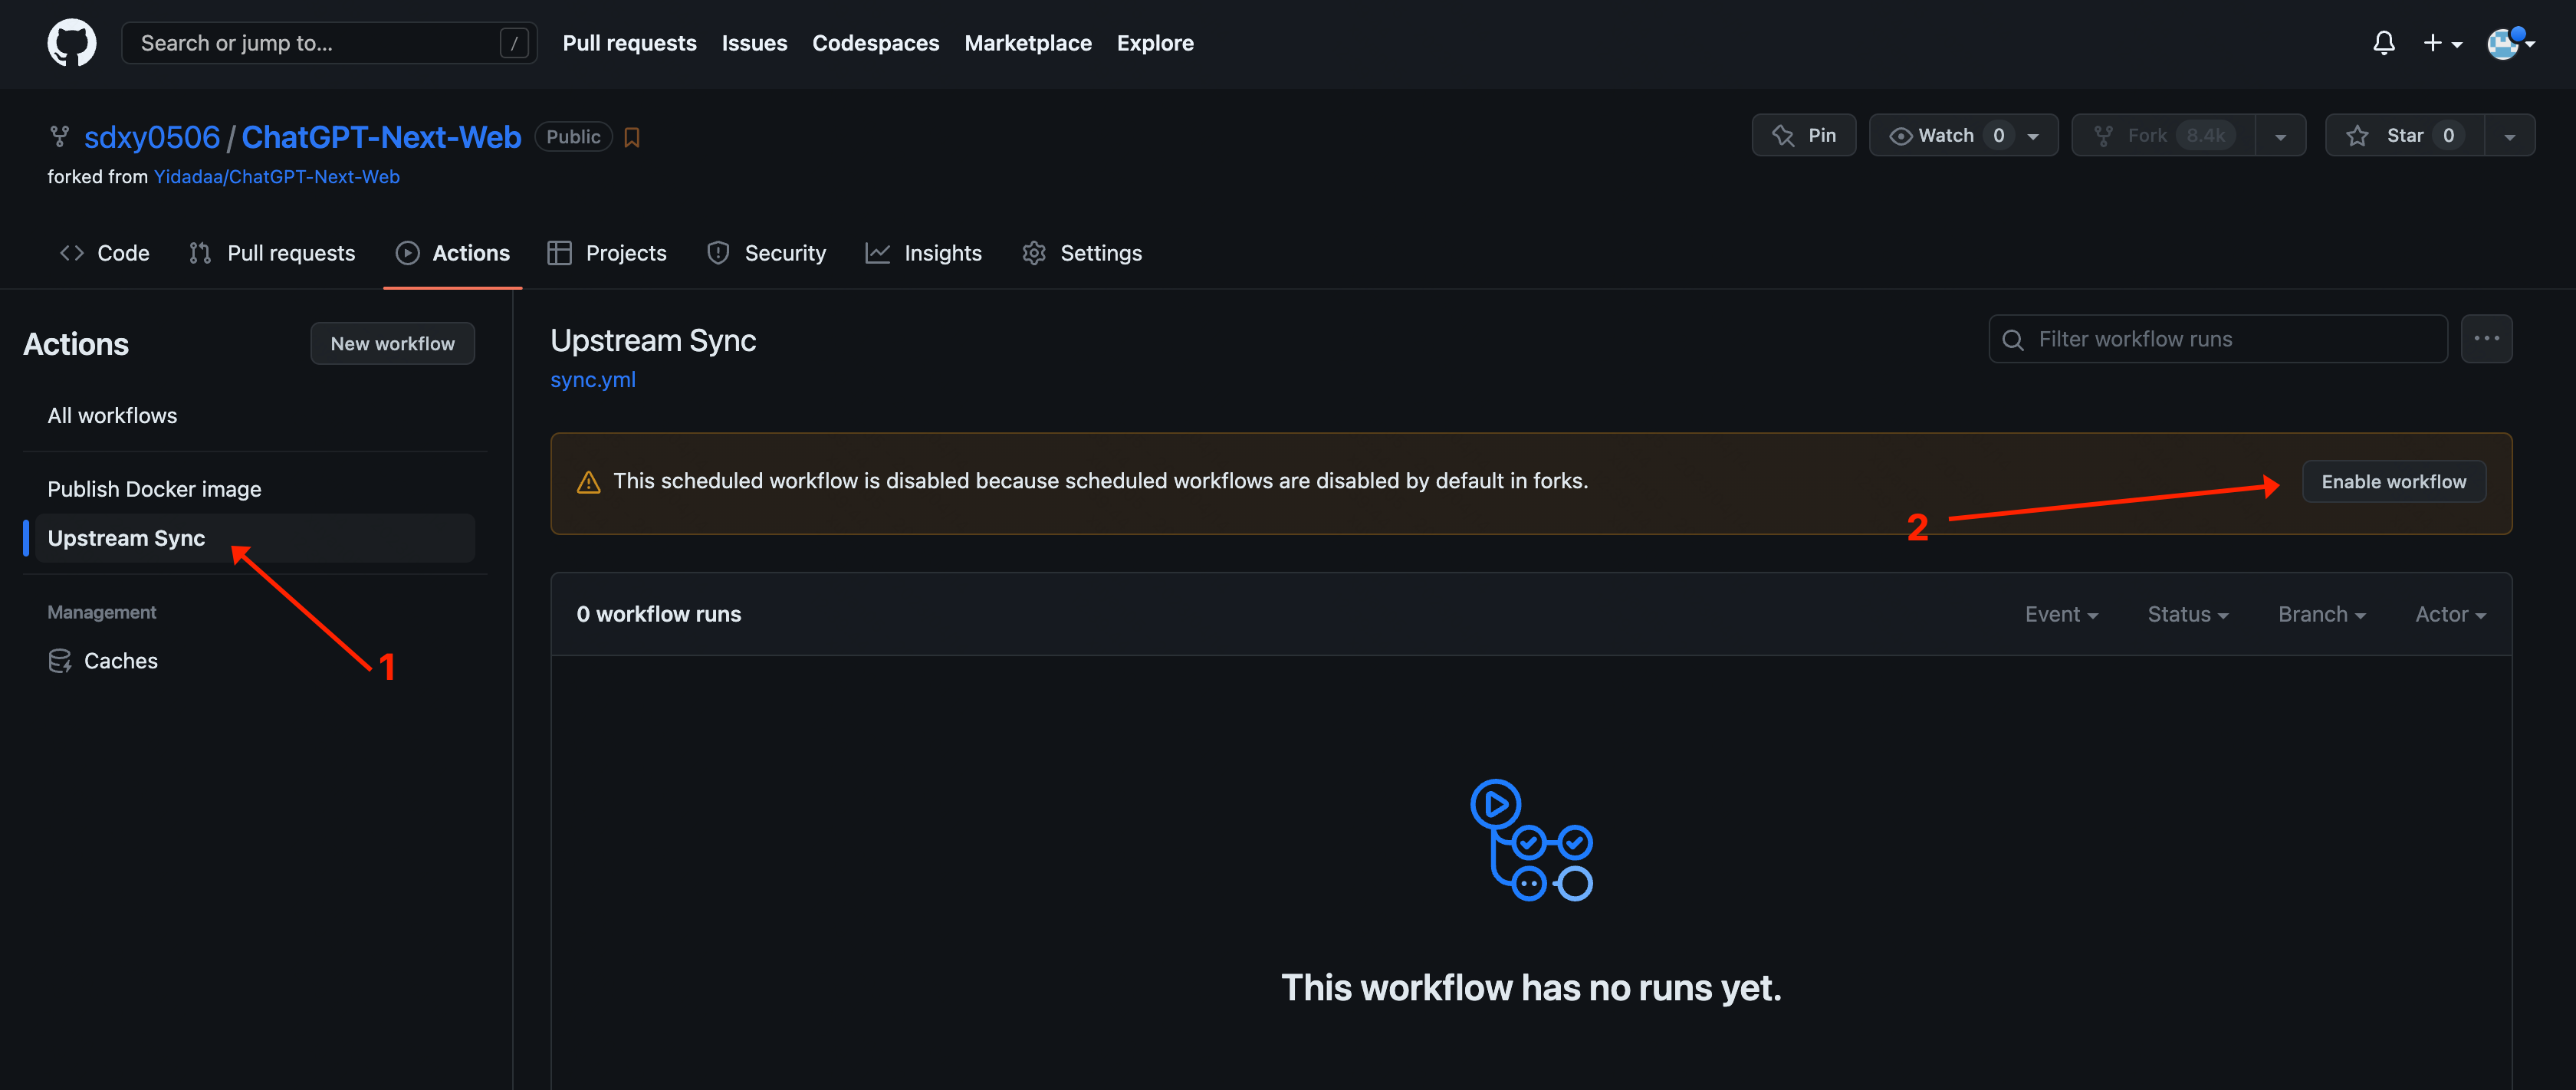The image size is (2576, 1090).
Task: Open the GitHub home logo
Action: [72, 43]
